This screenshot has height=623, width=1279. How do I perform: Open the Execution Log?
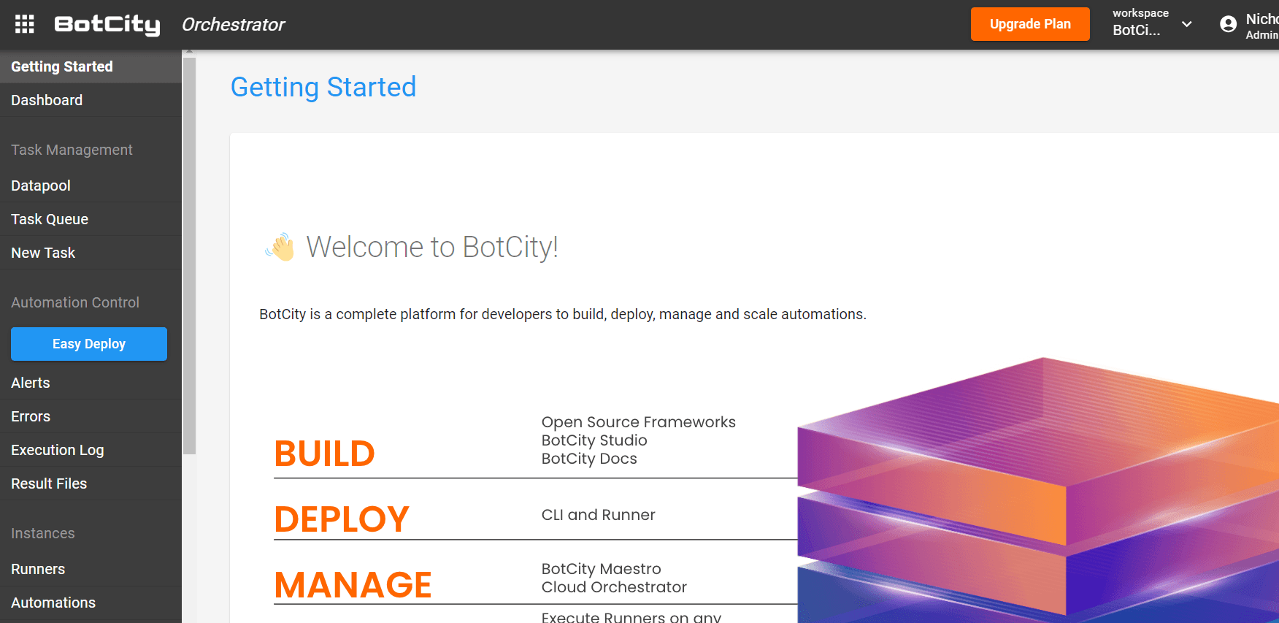pyautogui.click(x=91, y=450)
